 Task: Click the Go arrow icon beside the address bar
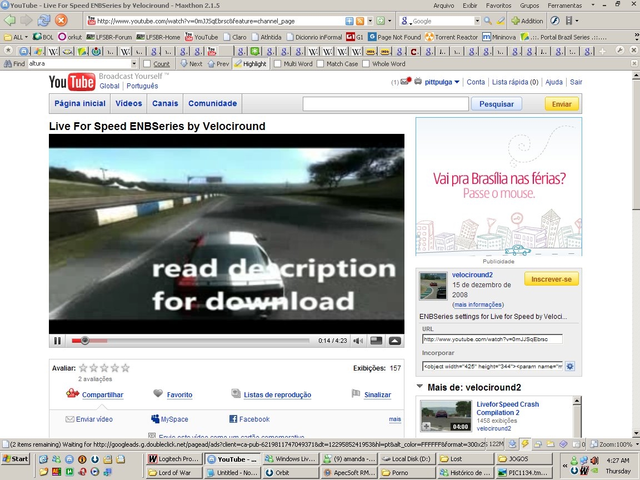point(381,21)
